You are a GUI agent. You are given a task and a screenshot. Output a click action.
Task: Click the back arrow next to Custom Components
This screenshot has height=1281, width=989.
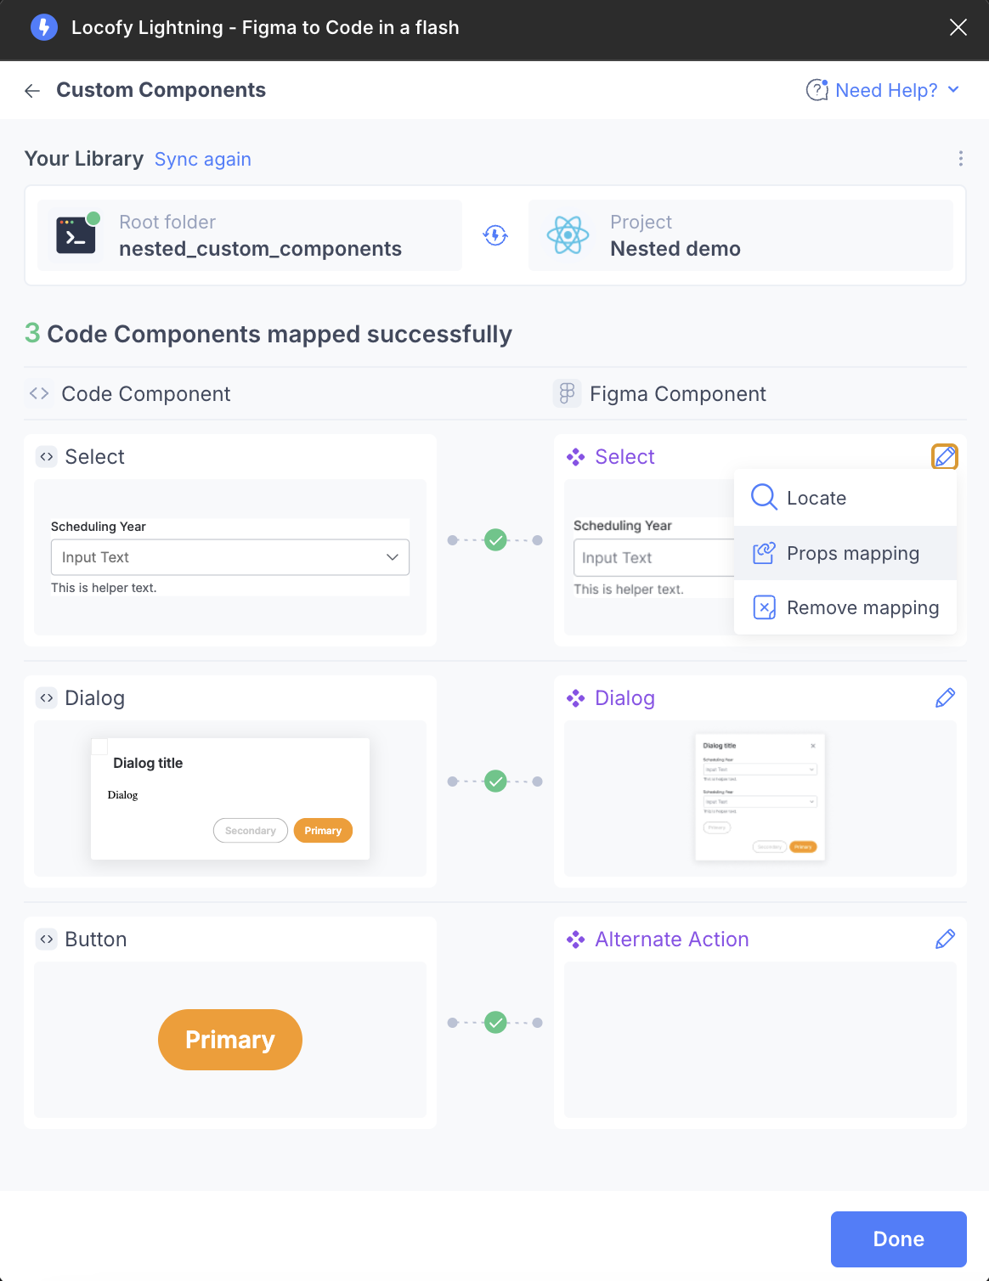click(31, 90)
